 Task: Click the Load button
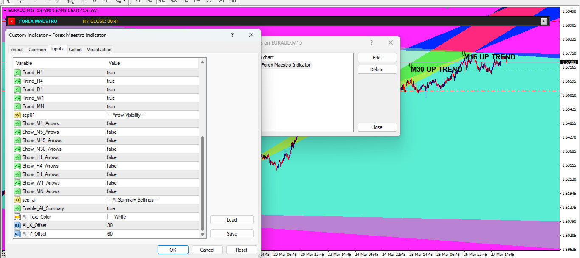pos(232,220)
